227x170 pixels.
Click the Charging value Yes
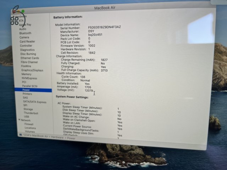pyautogui.click(x=103, y=67)
